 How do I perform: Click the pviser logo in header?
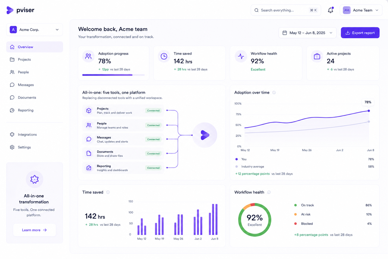[x=20, y=10]
